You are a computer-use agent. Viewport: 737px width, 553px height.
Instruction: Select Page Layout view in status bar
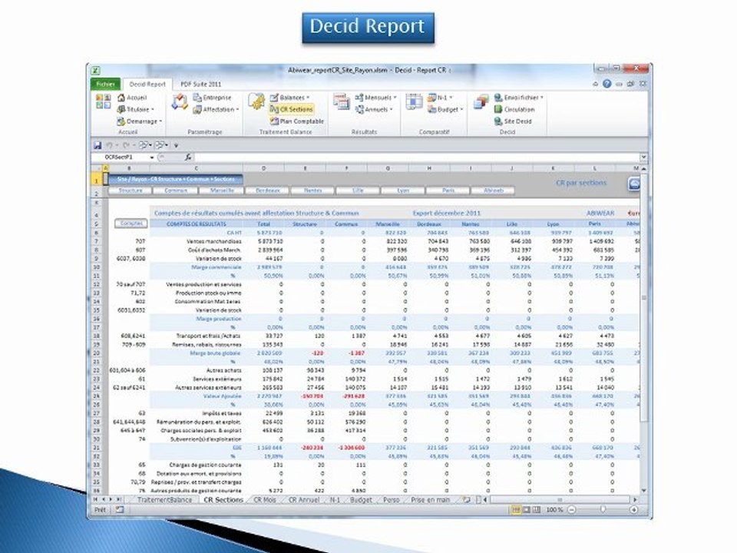(527, 510)
